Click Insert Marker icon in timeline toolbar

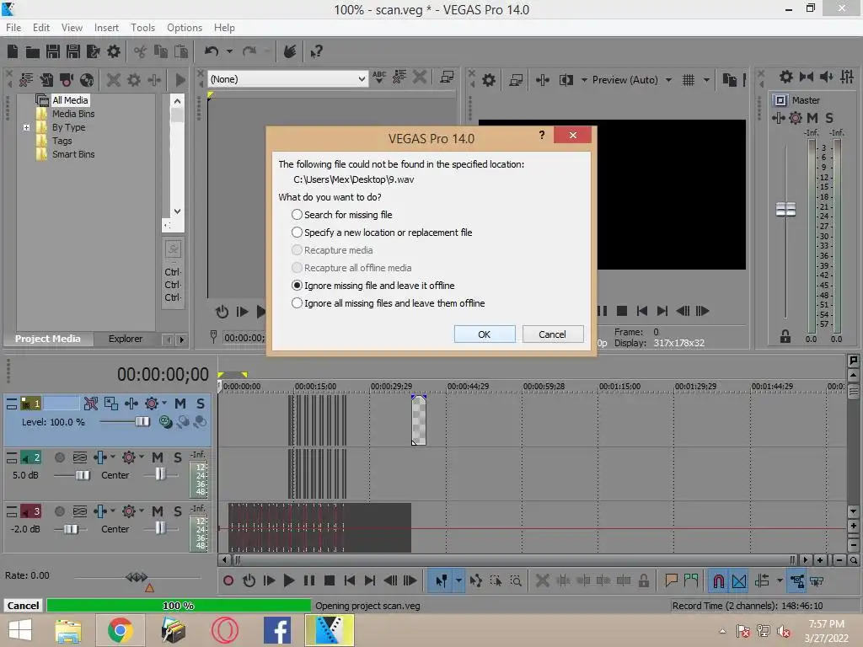point(671,580)
